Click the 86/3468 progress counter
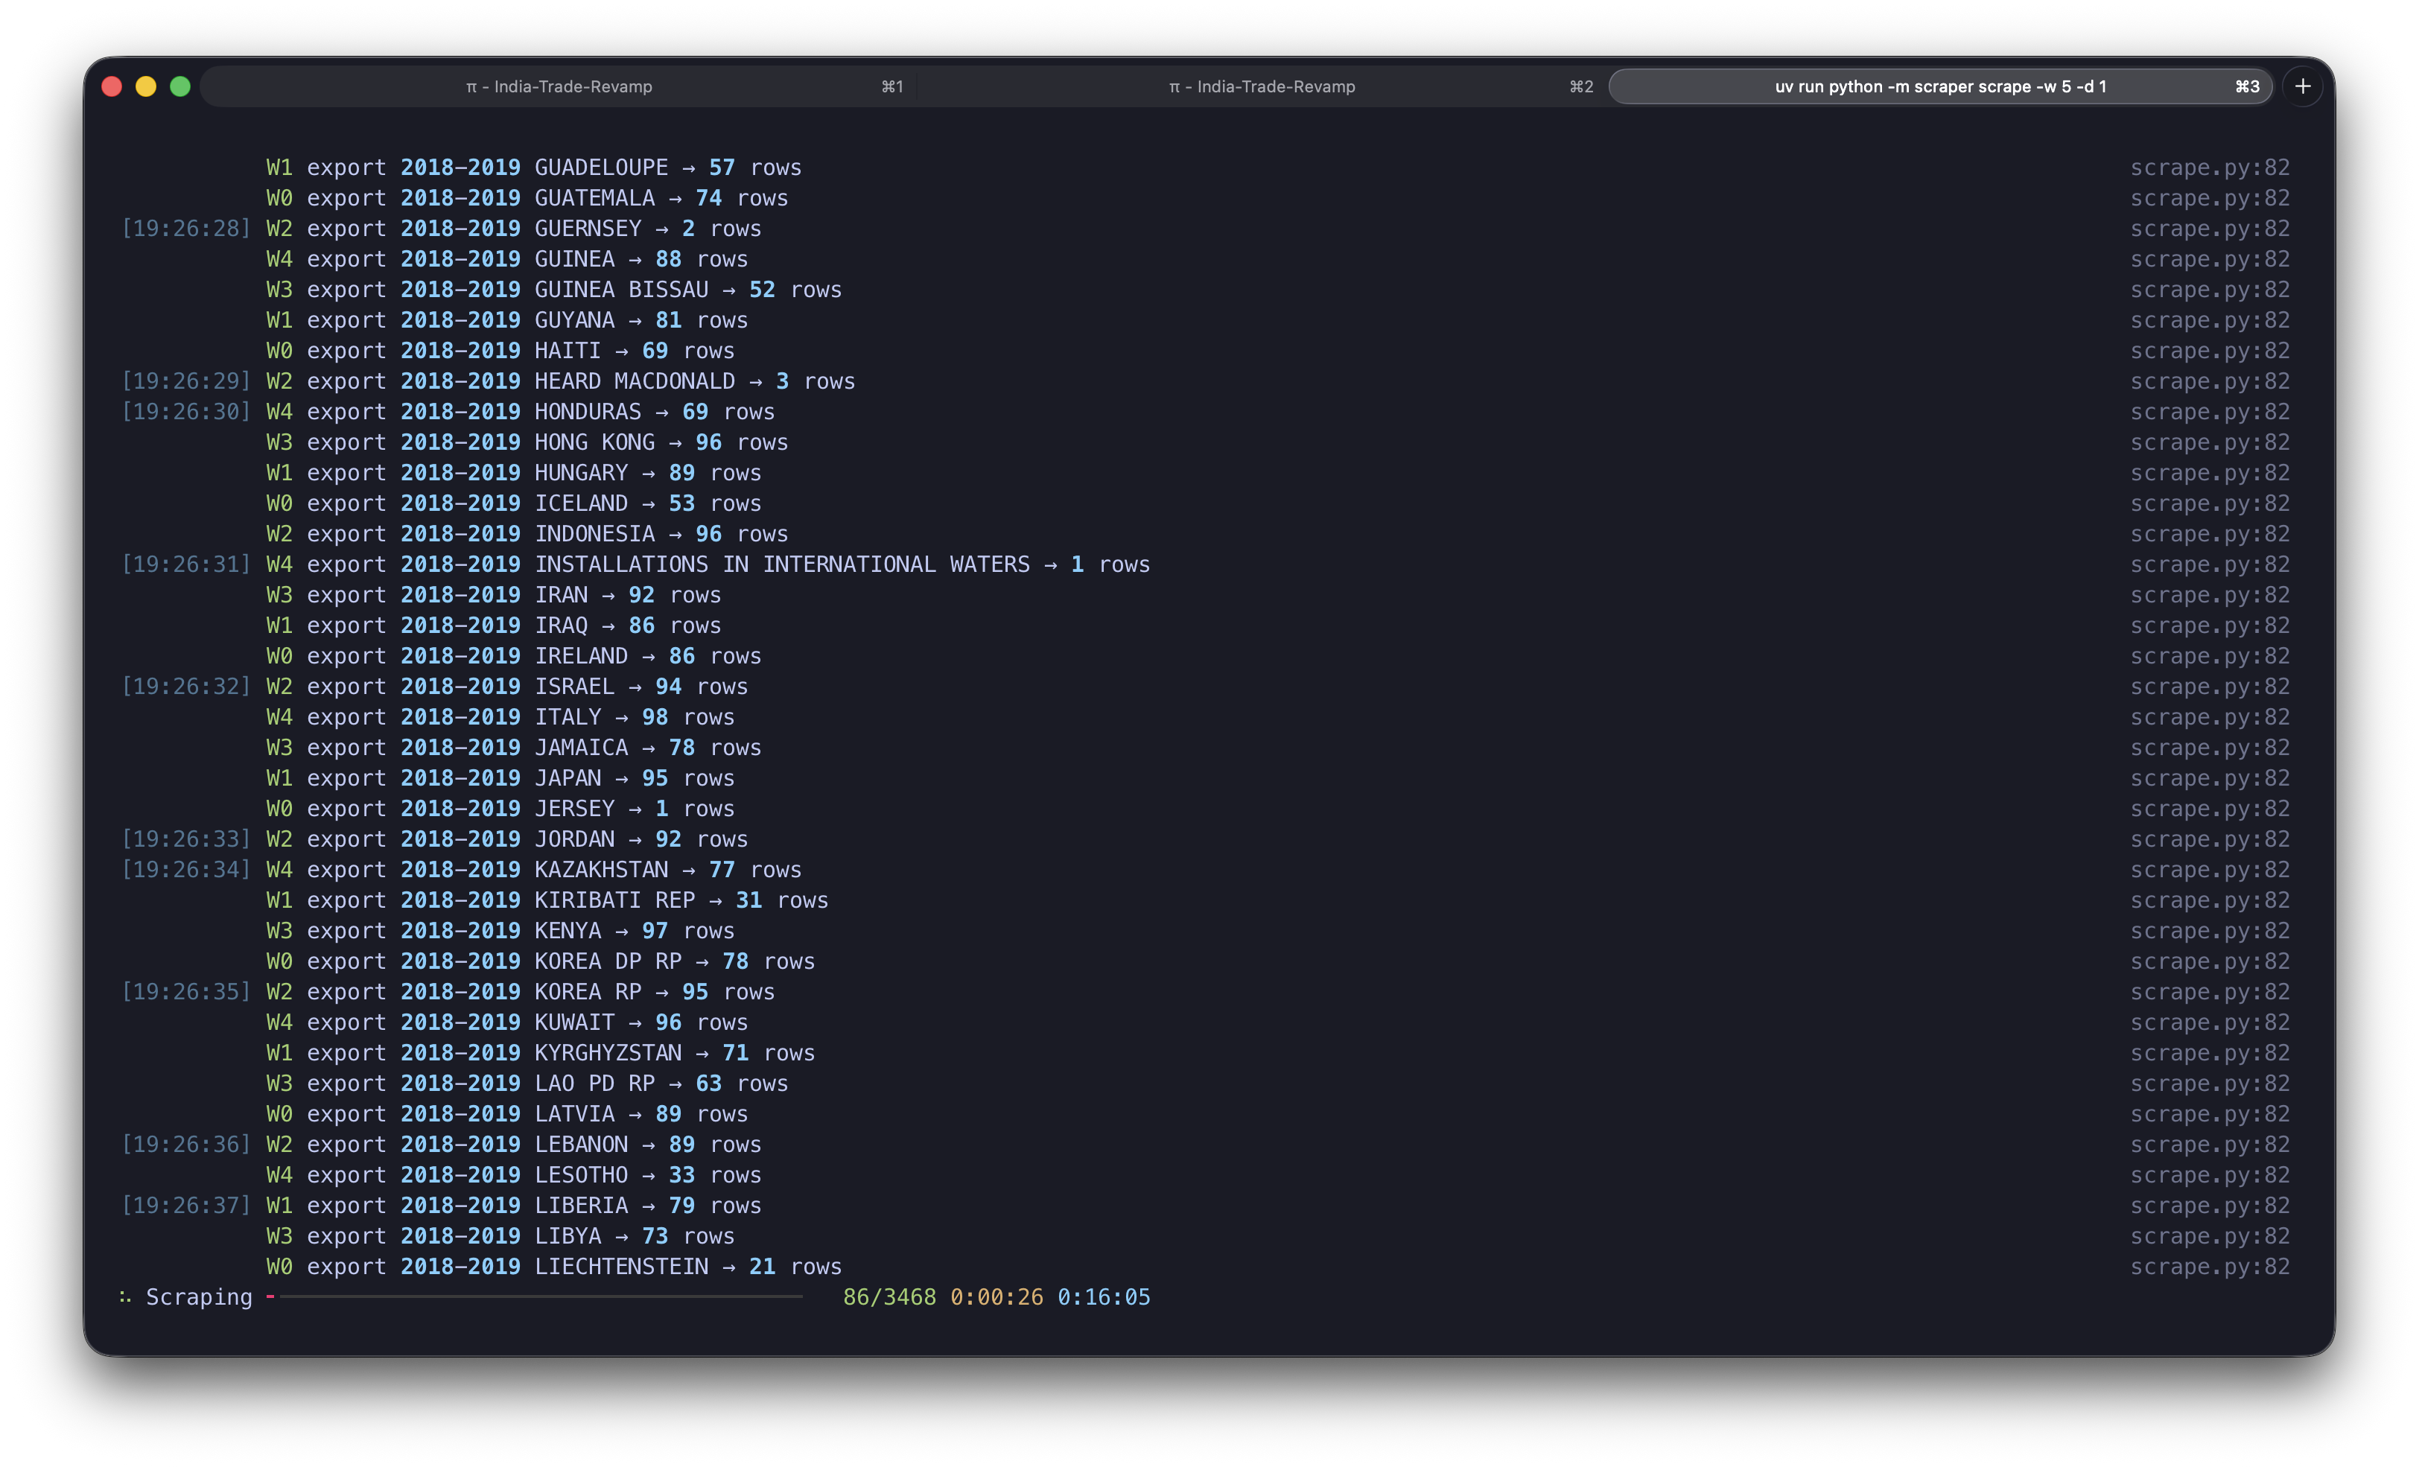2419x1467 pixels. point(889,1297)
